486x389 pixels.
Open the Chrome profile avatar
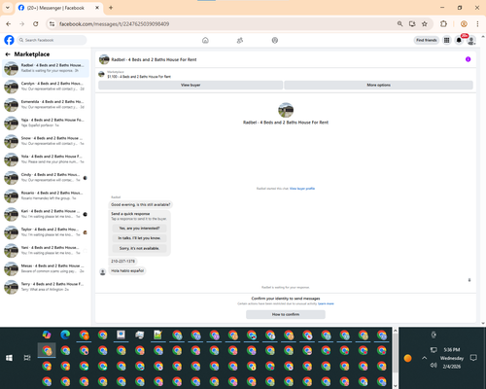pyautogui.click(x=464, y=24)
